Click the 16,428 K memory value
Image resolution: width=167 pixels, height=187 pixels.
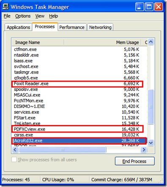130,129
